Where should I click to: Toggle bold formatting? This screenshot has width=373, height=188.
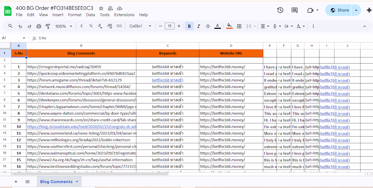click(189, 26)
